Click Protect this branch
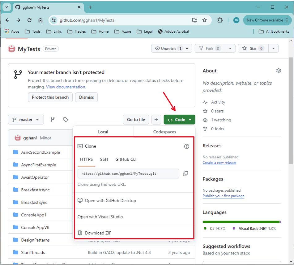The width and height of the screenshot is (294, 265). [50, 97]
